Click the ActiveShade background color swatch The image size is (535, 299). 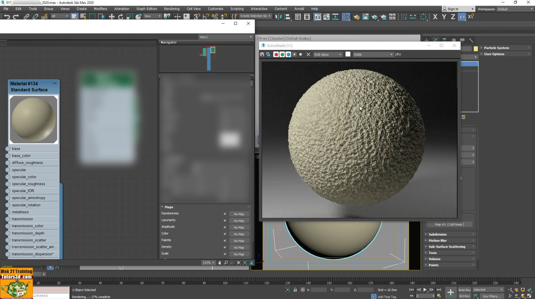click(x=348, y=54)
